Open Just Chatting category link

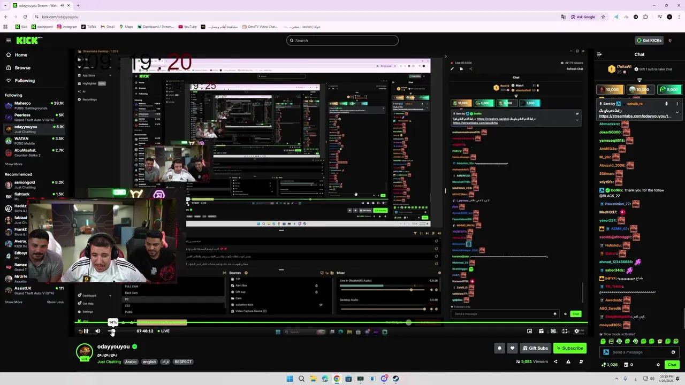click(109, 362)
